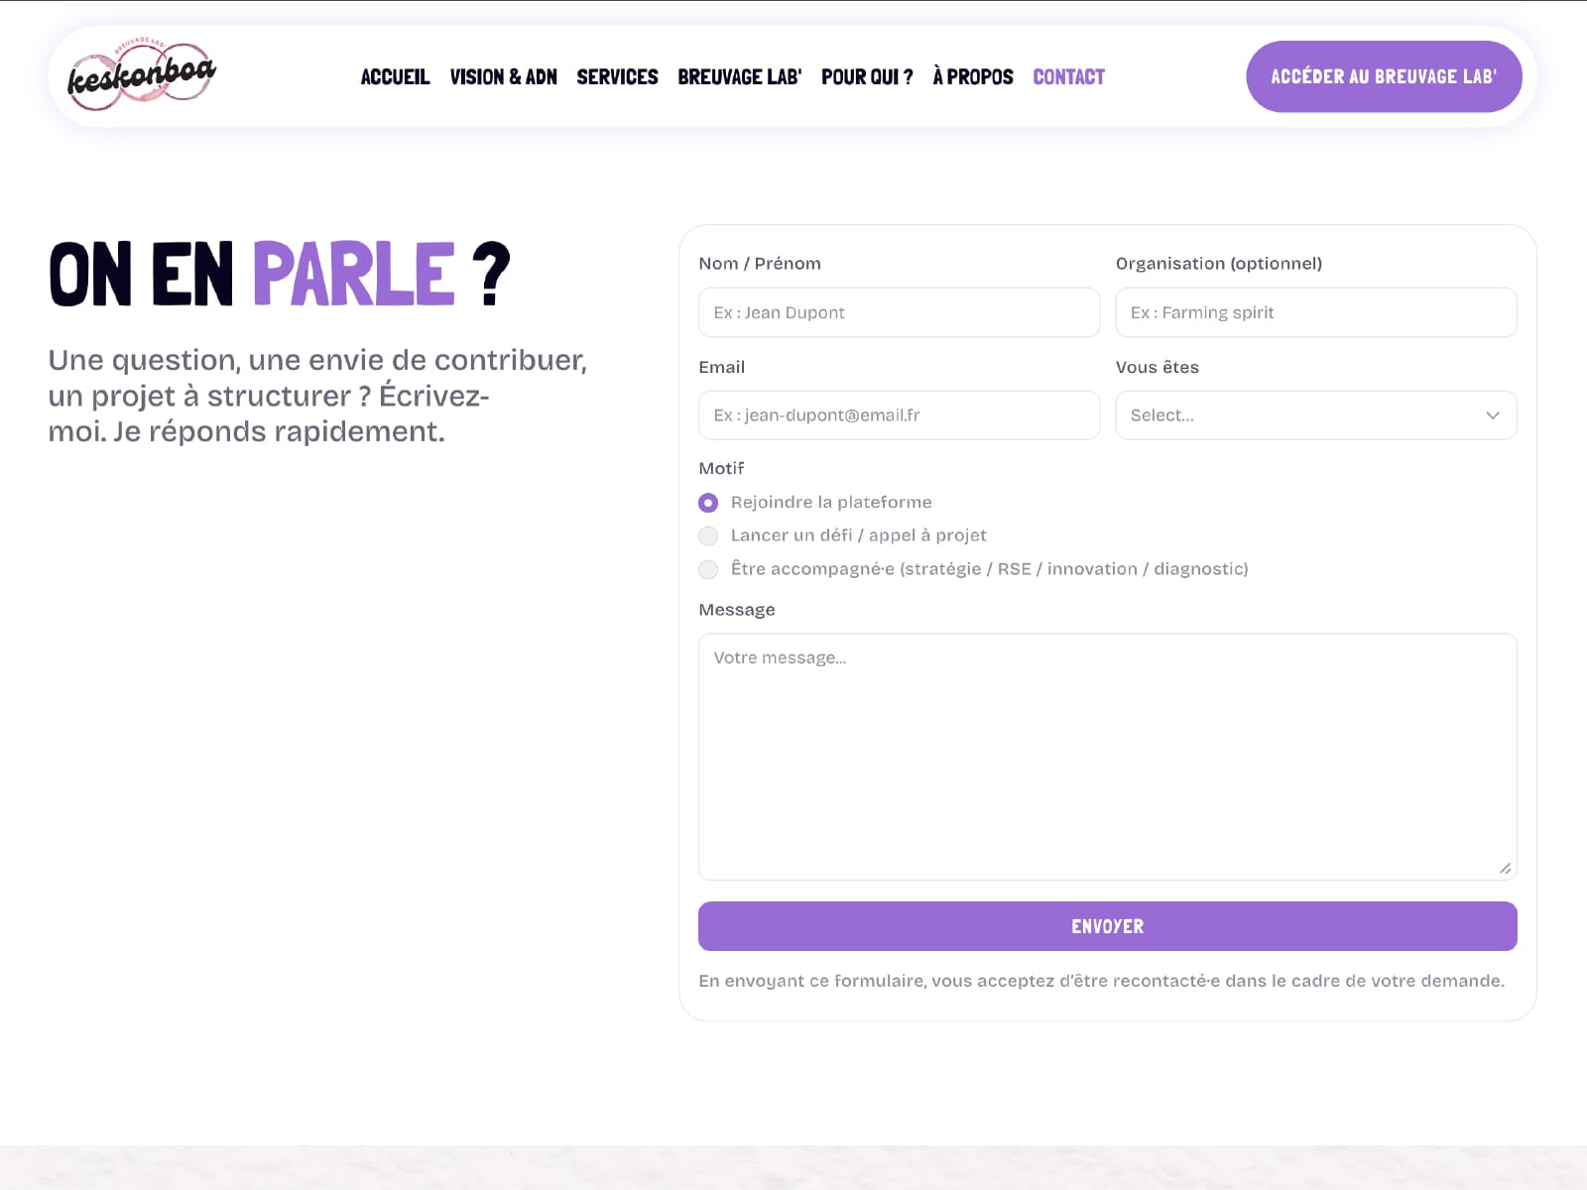The height and width of the screenshot is (1190, 1587).
Task: Submit form with Envoyer button
Action: pyautogui.click(x=1108, y=926)
